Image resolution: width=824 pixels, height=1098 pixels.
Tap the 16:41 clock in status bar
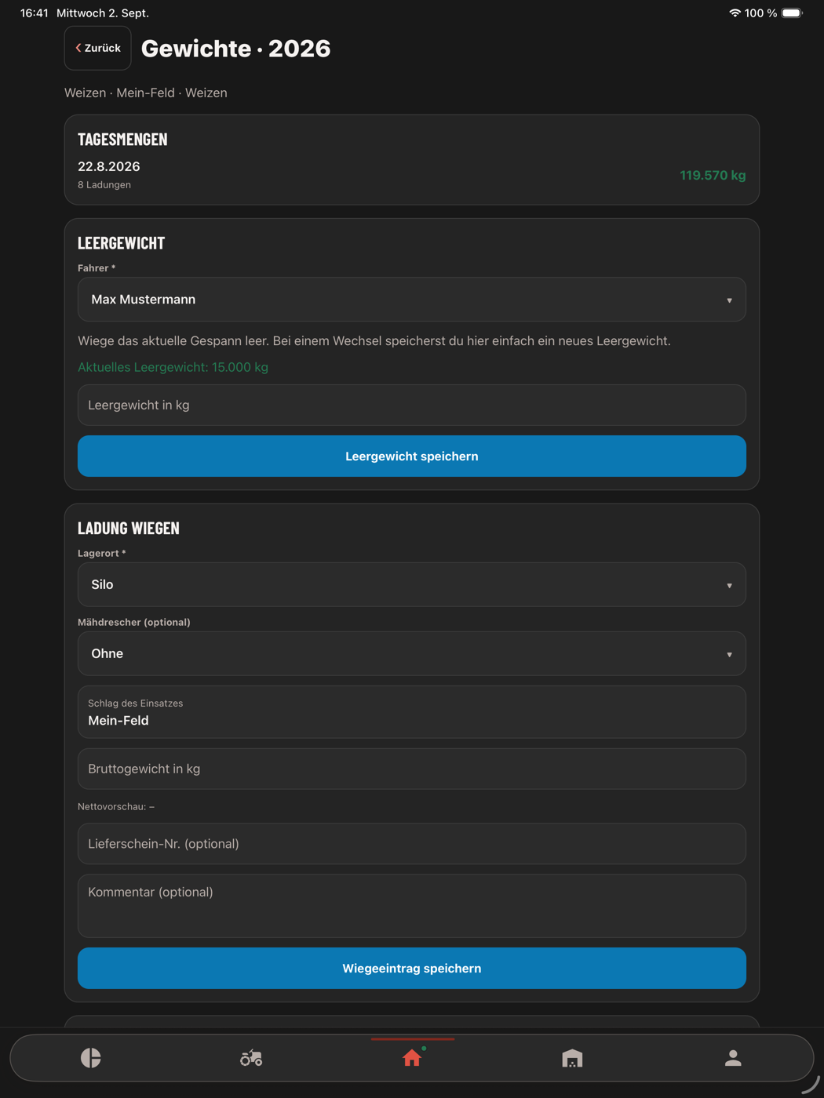coord(35,13)
